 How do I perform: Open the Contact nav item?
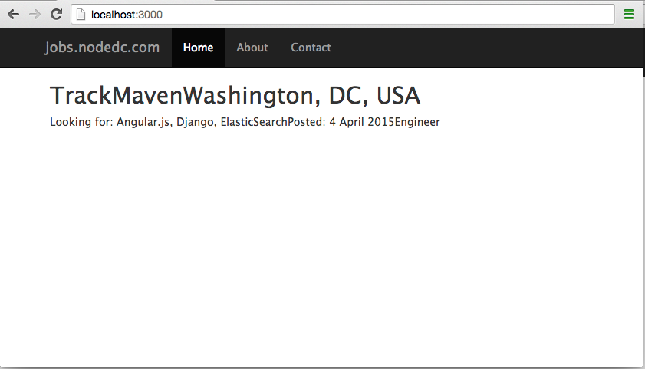(x=311, y=48)
